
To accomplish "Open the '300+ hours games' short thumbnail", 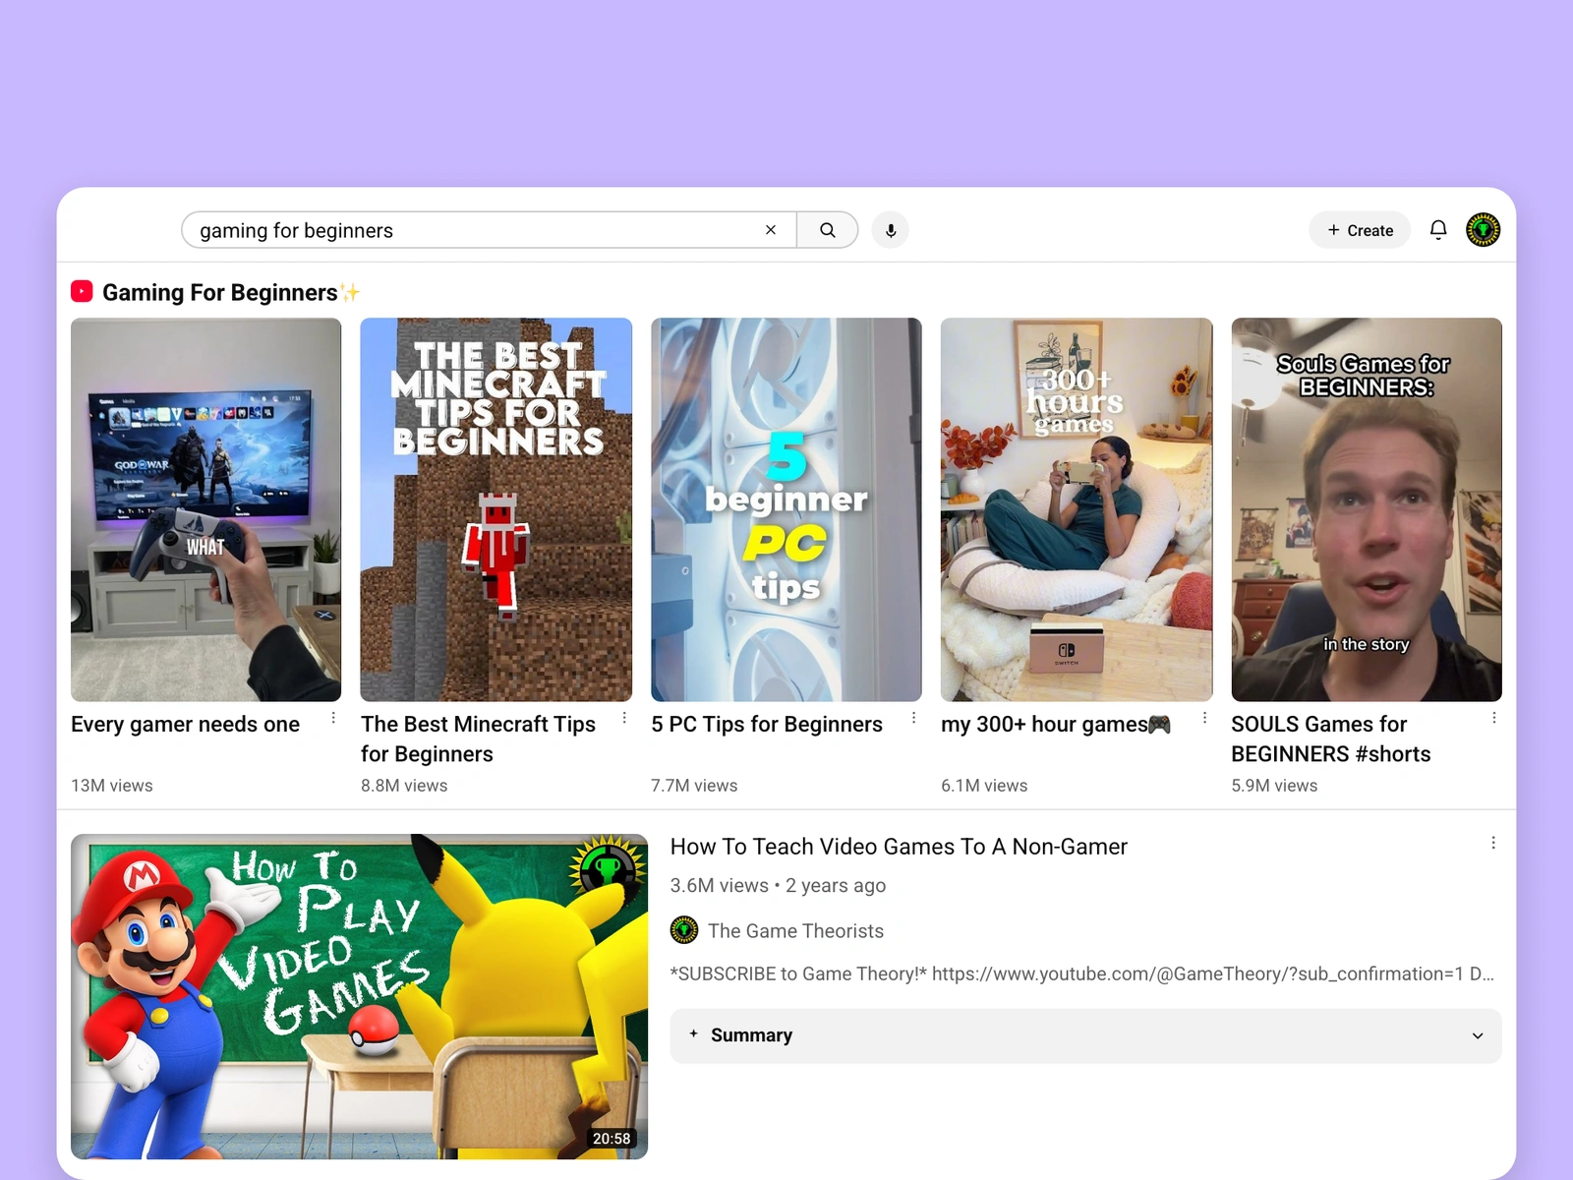I will (x=1077, y=509).
